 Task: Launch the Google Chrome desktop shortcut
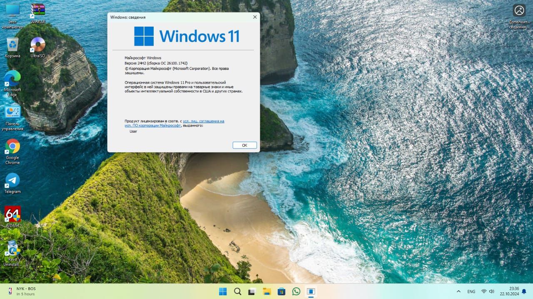click(x=12, y=152)
